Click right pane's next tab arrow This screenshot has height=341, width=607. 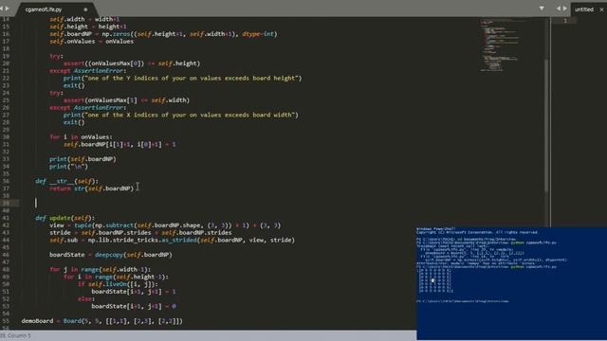click(x=564, y=9)
